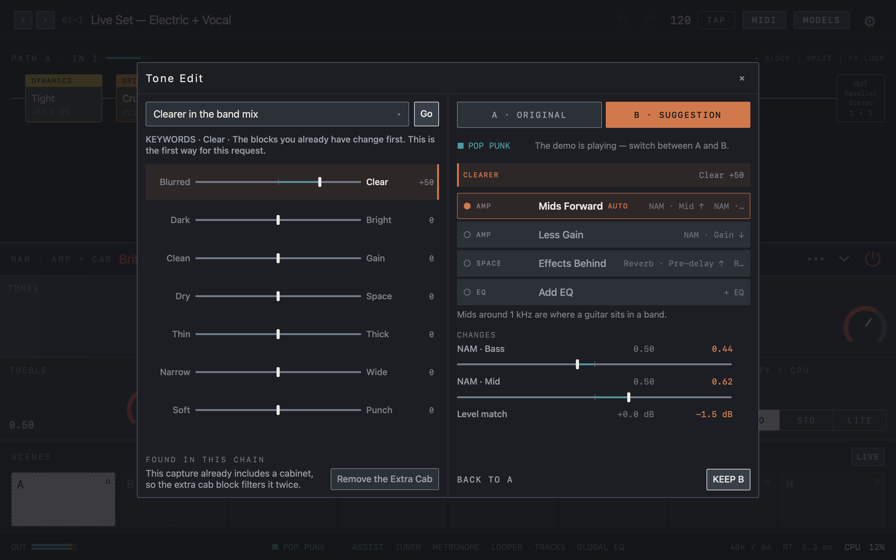Select the Effects Behind option

click(604, 263)
